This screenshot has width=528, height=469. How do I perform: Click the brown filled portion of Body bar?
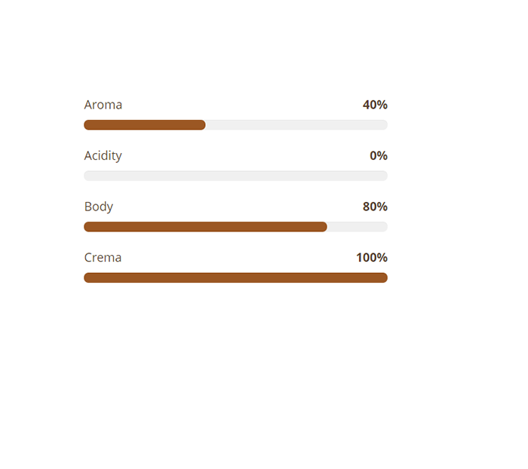(x=205, y=227)
